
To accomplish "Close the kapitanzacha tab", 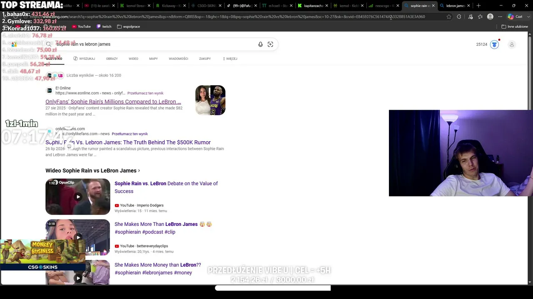I will coord(327,6).
